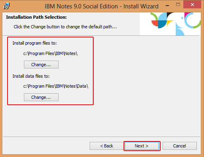Click Change for program files path

point(41,65)
